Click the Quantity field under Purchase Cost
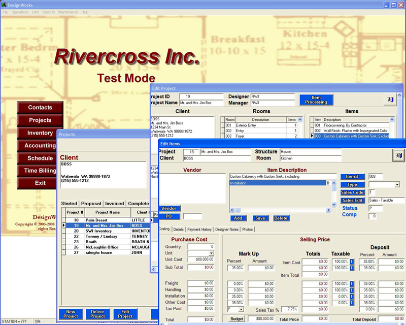This screenshot has height=325, width=406. (x=201, y=247)
